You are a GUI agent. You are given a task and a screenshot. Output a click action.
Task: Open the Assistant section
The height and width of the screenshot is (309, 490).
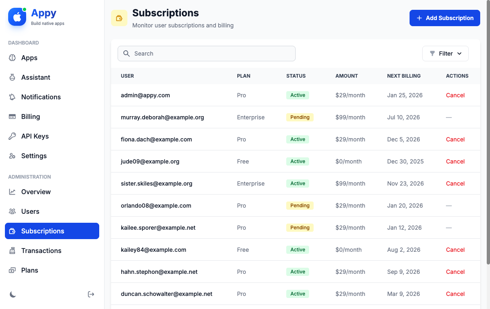click(x=13, y=77)
